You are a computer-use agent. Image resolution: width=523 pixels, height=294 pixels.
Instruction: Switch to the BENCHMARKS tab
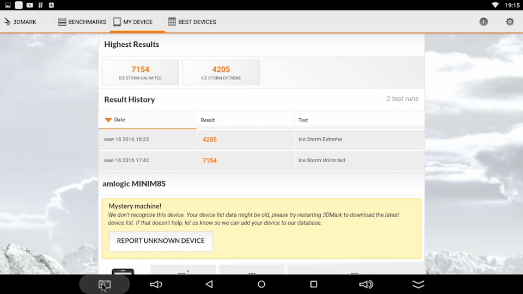(x=82, y=22)
